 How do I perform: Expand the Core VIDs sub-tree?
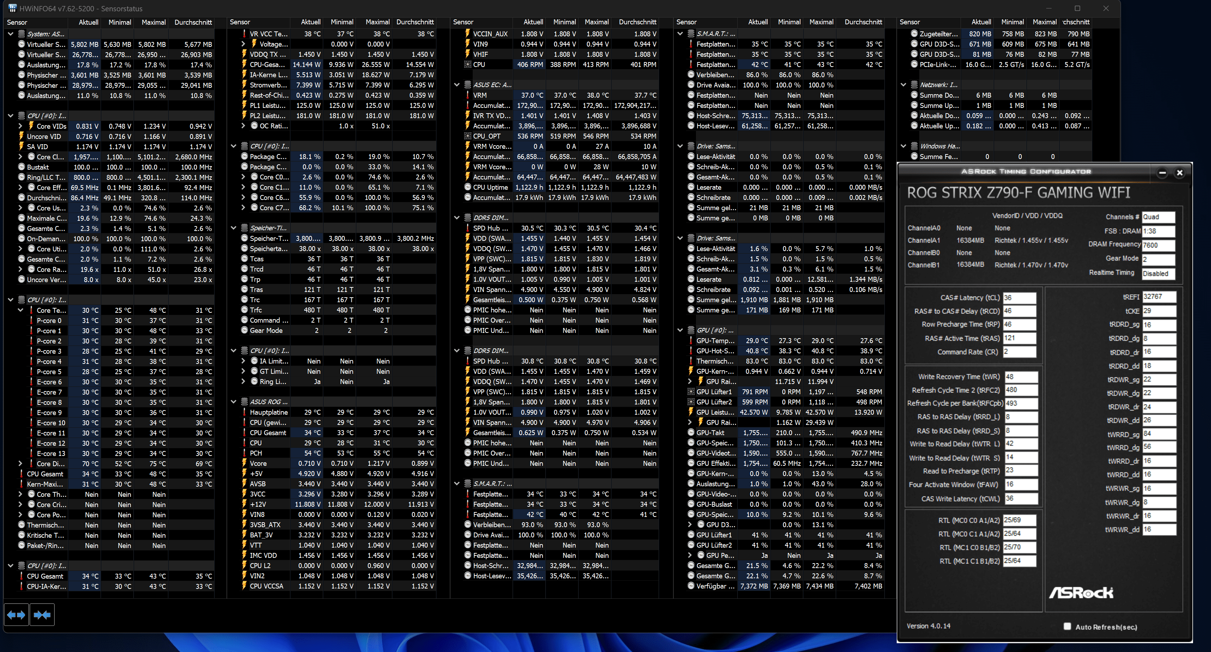(x=20, y=126)
